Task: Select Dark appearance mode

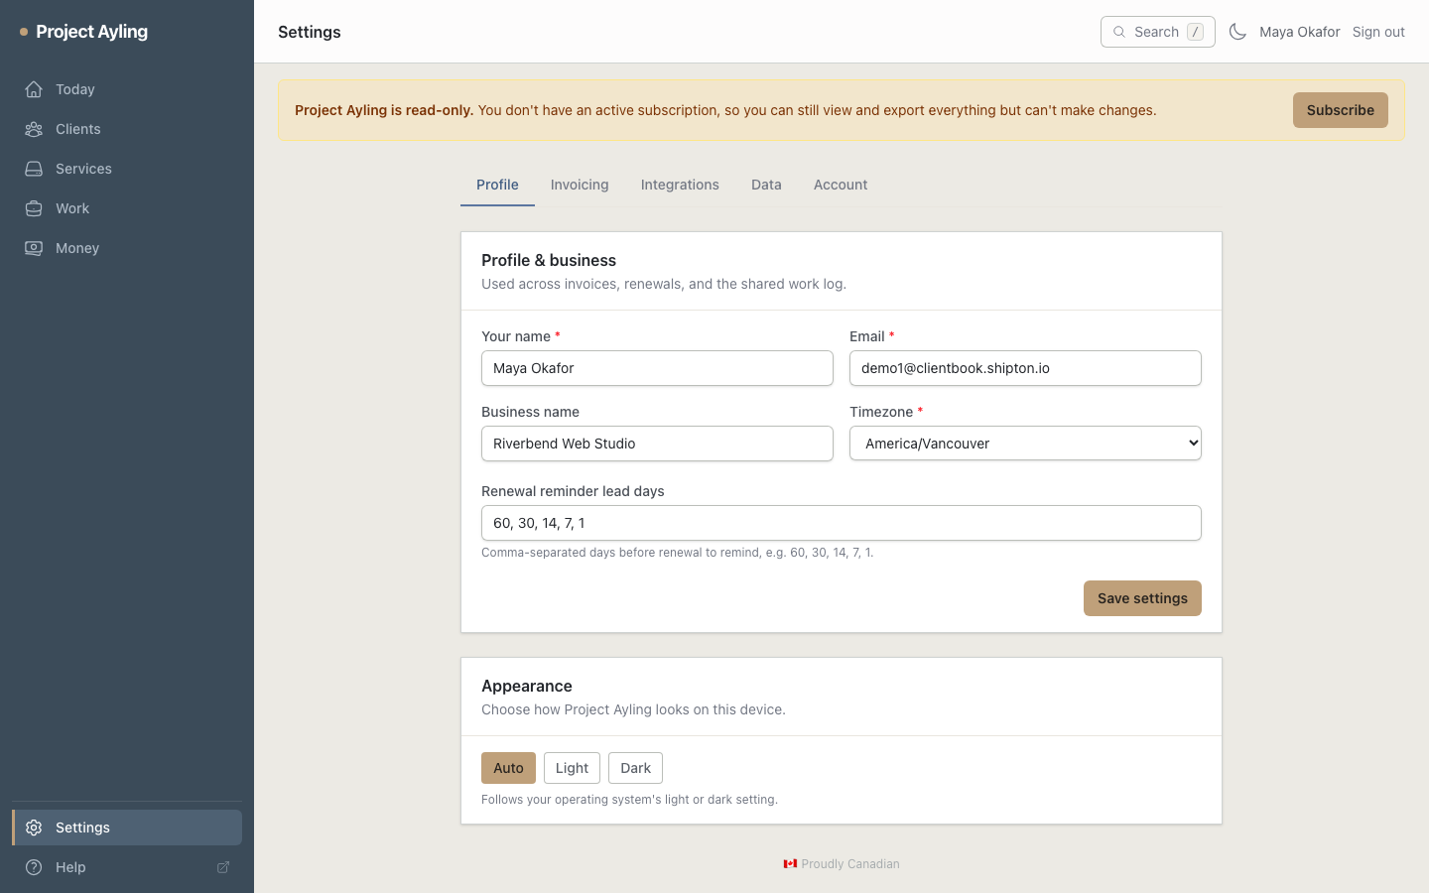Action: click(x=635, y=768)
